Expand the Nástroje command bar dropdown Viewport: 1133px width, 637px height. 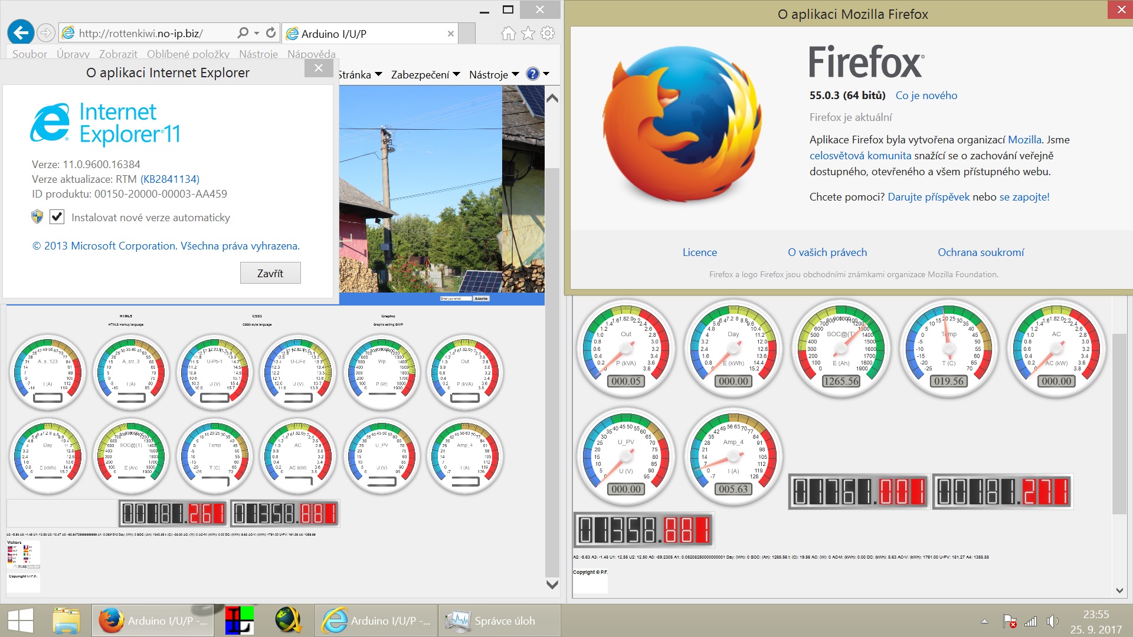coord(493,75)
